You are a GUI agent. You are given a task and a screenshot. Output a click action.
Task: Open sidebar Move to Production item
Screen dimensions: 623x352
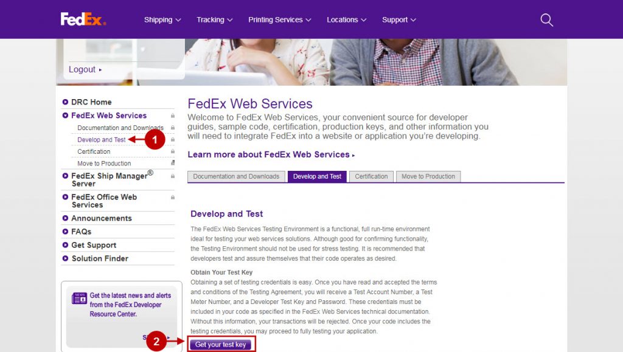click(104, 164)
